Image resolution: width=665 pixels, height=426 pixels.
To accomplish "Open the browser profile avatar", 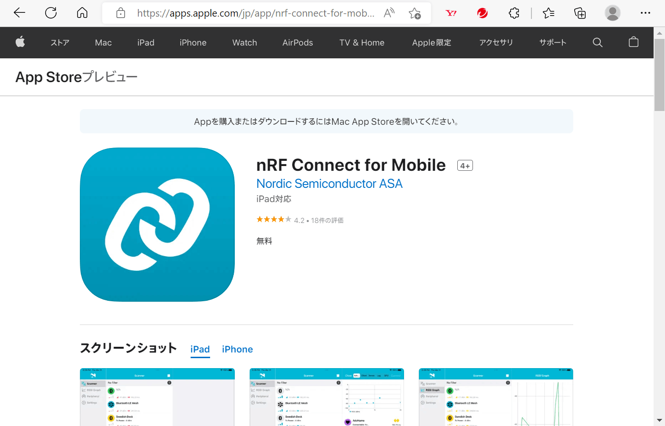I will [612, 13].
